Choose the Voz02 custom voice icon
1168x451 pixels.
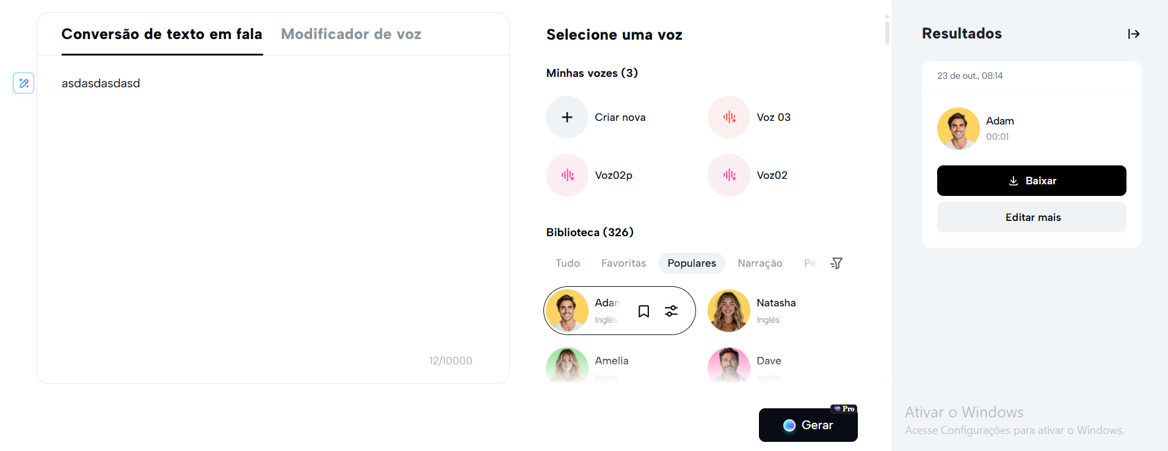coord(729,175)
